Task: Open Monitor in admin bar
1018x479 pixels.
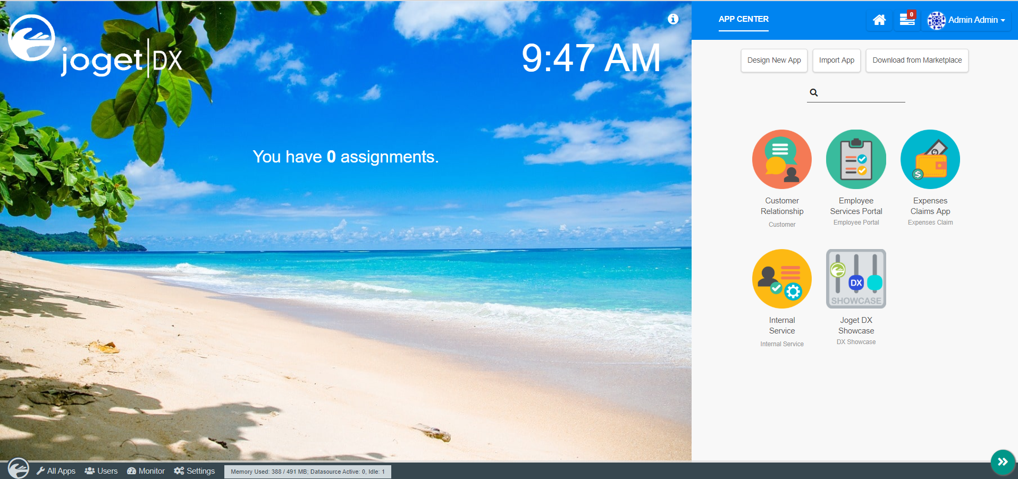Action: 146,471
